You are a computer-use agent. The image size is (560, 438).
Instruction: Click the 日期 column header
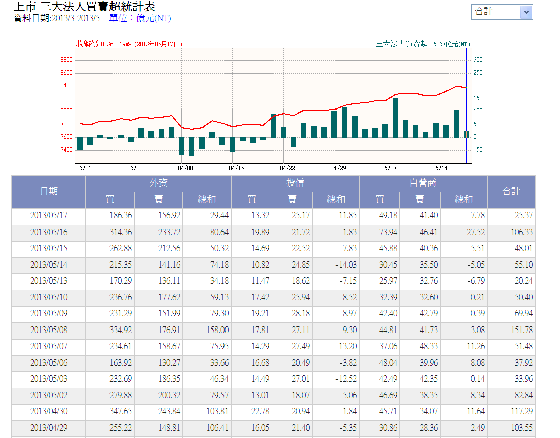[x=49, y=191]
